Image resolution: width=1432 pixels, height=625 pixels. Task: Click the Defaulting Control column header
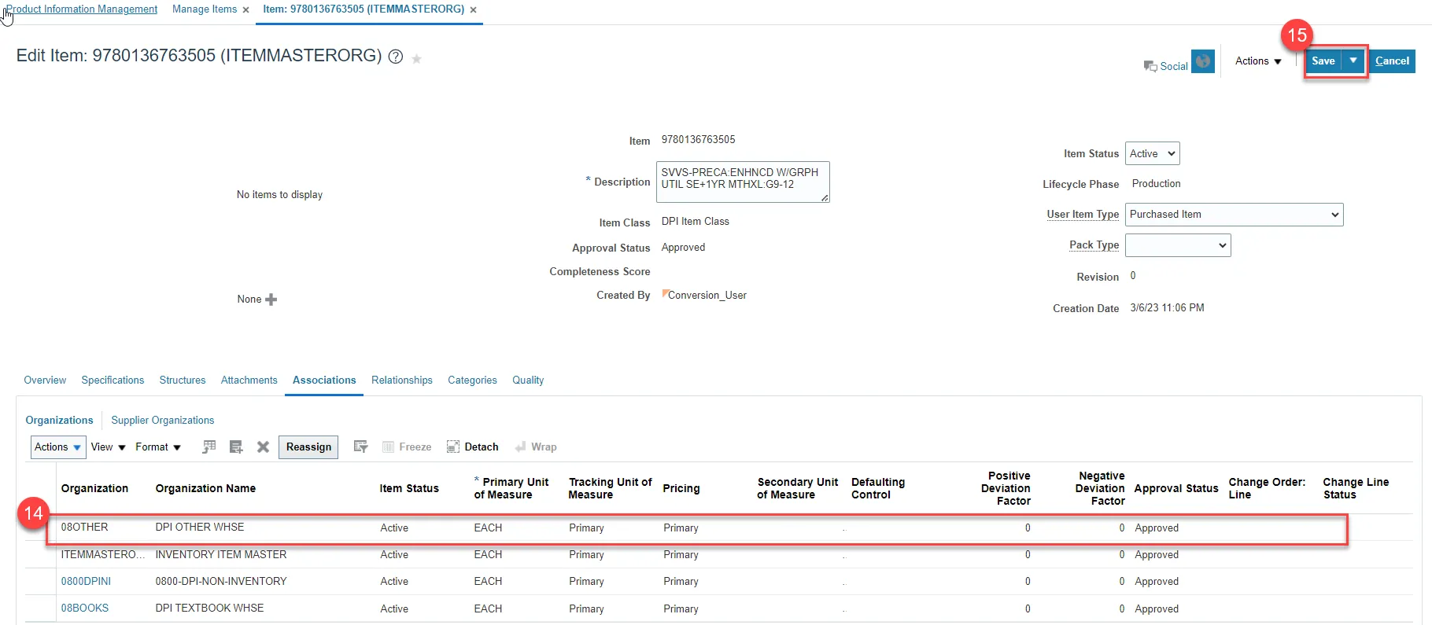(x=878, y=488)
